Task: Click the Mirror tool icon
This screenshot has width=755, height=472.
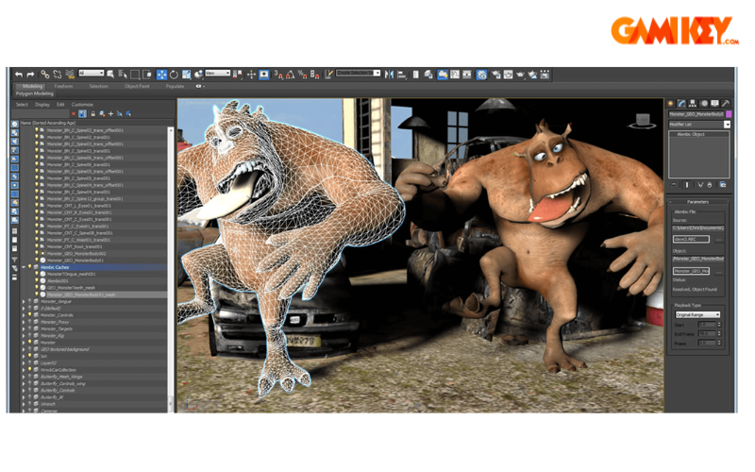Action: [389, 75]
